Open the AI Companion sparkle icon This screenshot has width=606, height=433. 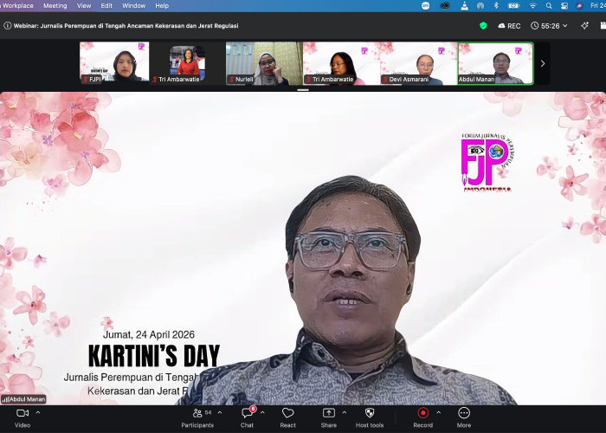pos(584,26)
